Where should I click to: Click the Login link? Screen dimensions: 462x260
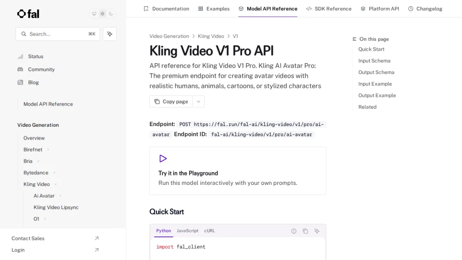click(x=18, y=250)
